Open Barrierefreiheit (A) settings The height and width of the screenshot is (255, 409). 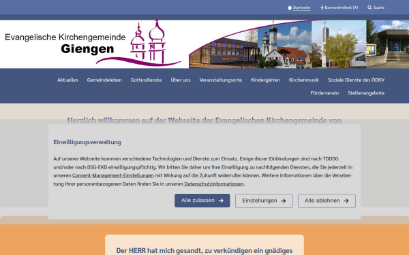tap(342, 7)
